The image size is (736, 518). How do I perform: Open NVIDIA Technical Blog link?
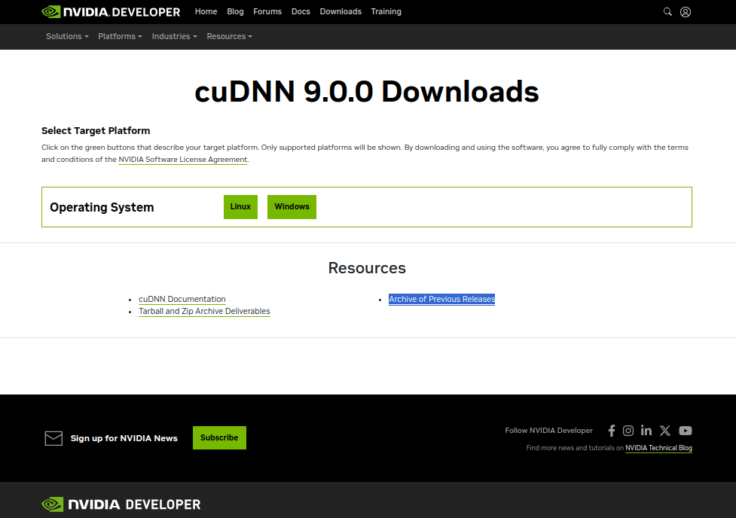(x=658, y=448)
